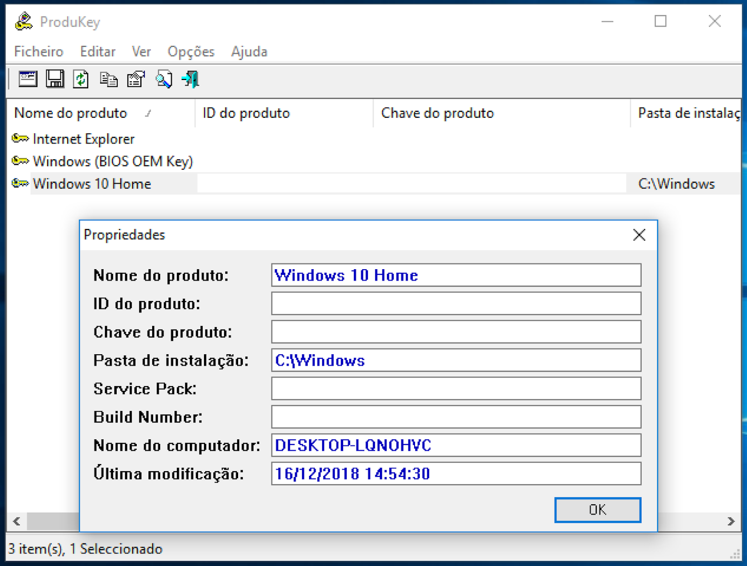Viewport: 747px width, 566px height.
Task: Close the Propriedades dialog
Action: (x=639, y=235)
